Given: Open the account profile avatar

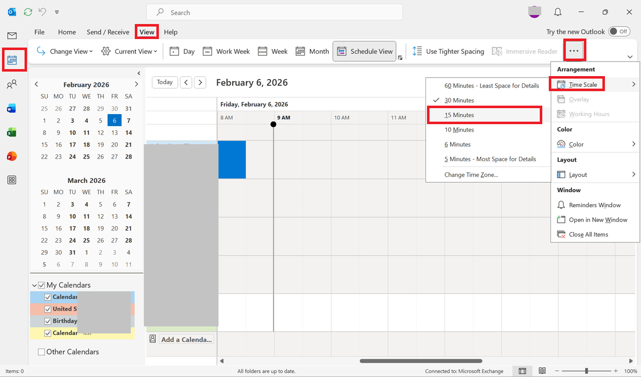Looking at the screenshot, I should [535, 12].
